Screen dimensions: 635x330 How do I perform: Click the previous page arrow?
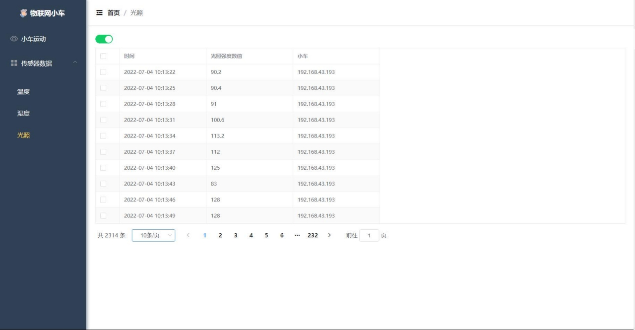pos(188,235)
